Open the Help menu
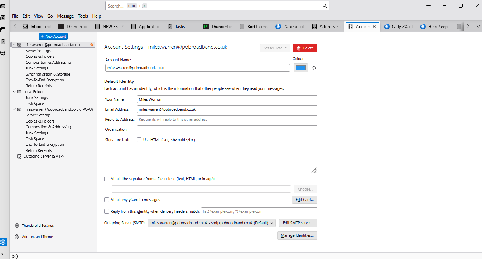Image resolution: width=482 pixels, height=259 pixels. 97,16
